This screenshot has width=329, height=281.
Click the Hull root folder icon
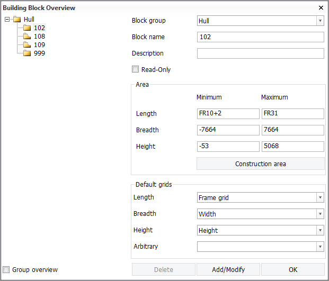(x=17, y=20)
